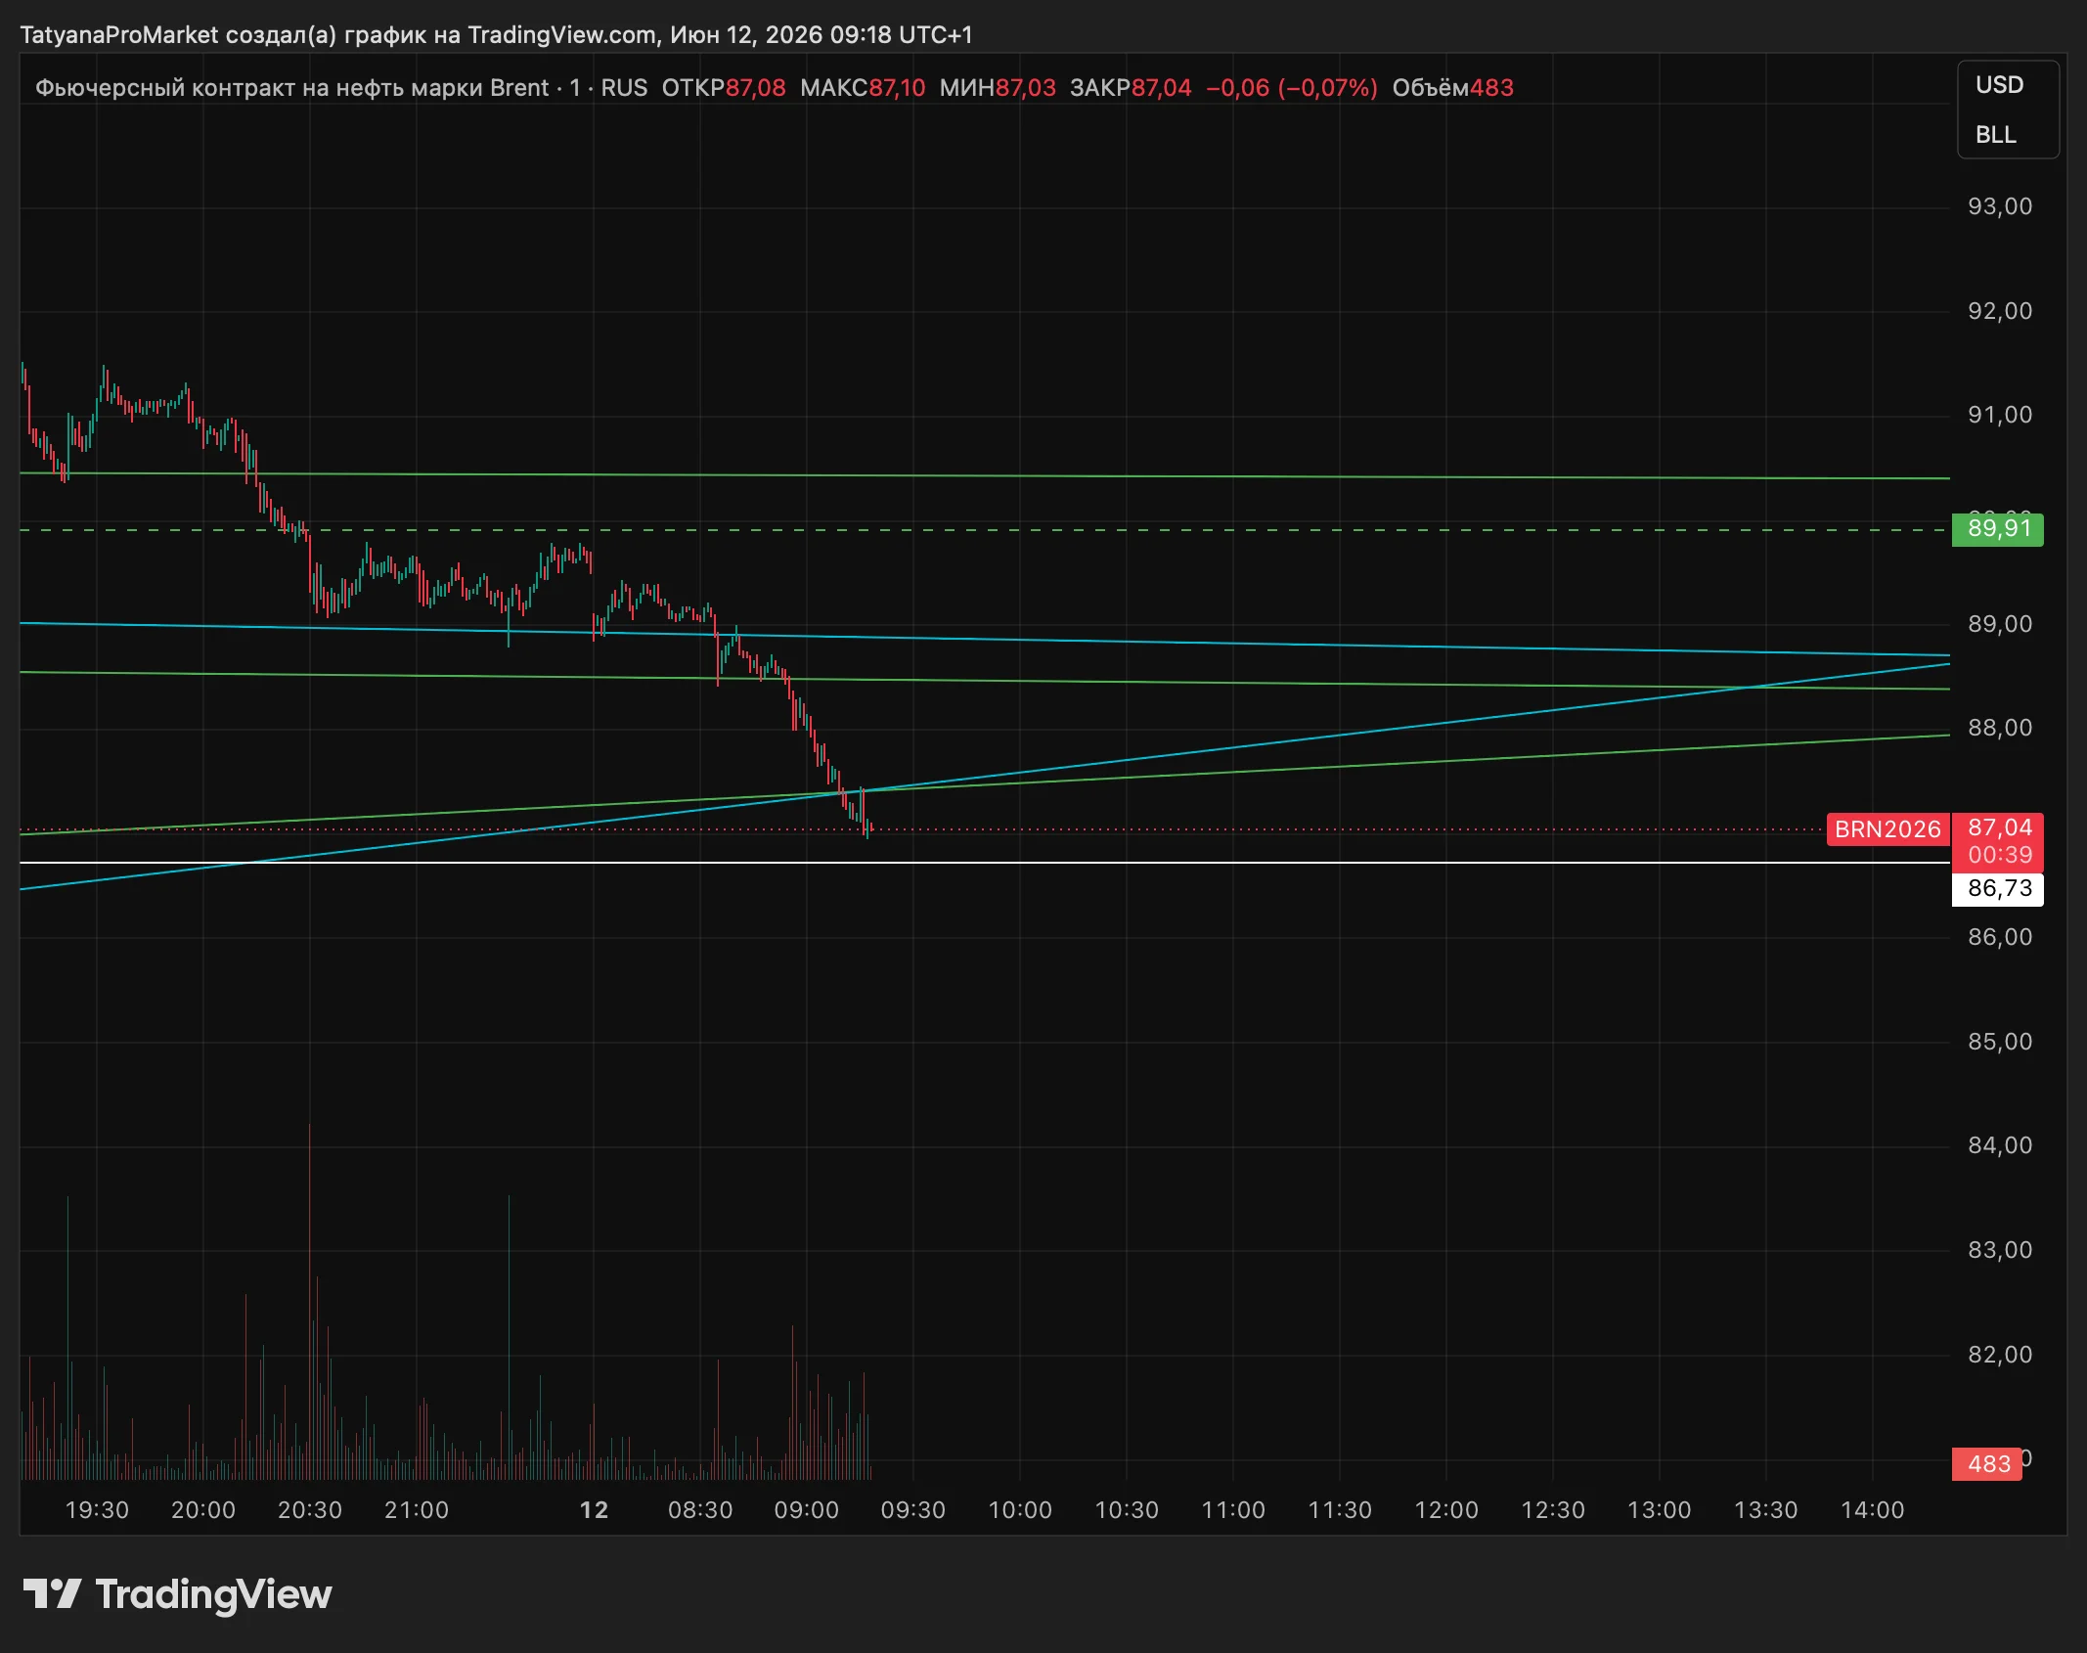Click the 13:00 time axis label

(1660, 1510)
